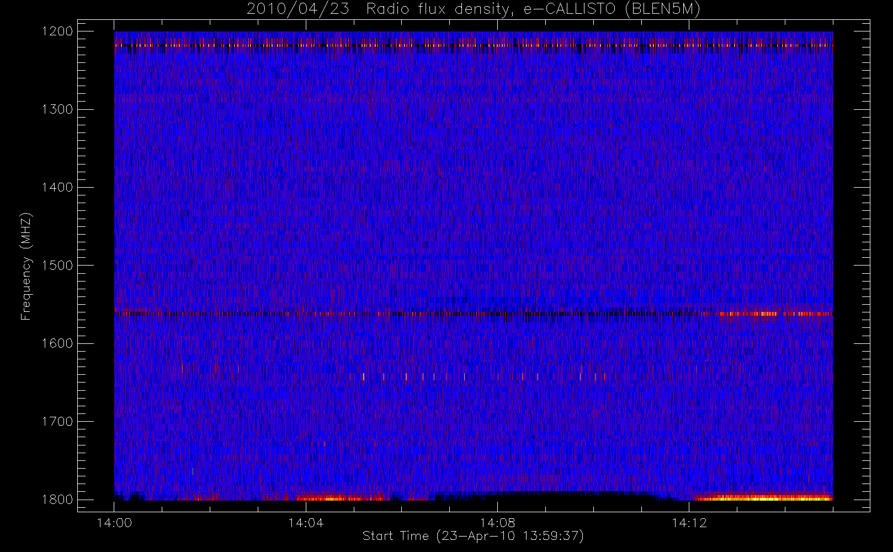Select the 1300 frequency tick label

(x=57, y=109)
